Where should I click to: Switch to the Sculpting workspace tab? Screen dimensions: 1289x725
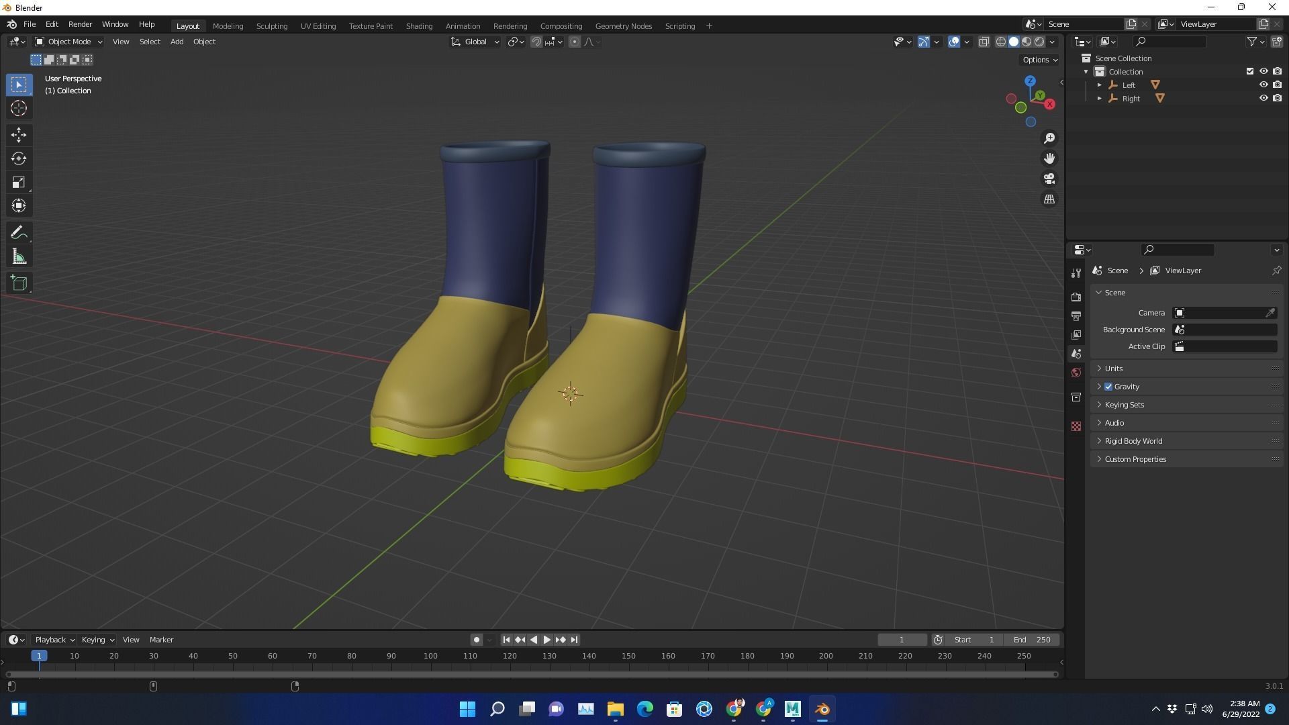click(272, 26)
